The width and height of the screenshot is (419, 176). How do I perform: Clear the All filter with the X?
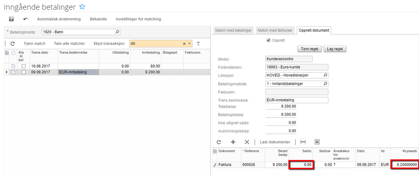(184, 43)
